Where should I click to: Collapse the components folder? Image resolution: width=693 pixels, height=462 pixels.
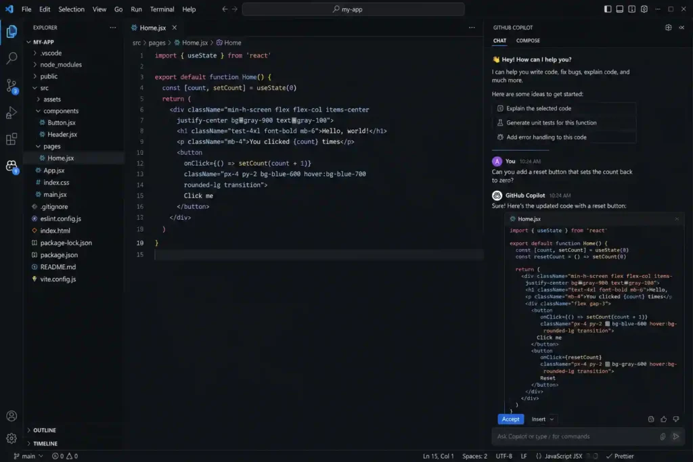(38, 111)
